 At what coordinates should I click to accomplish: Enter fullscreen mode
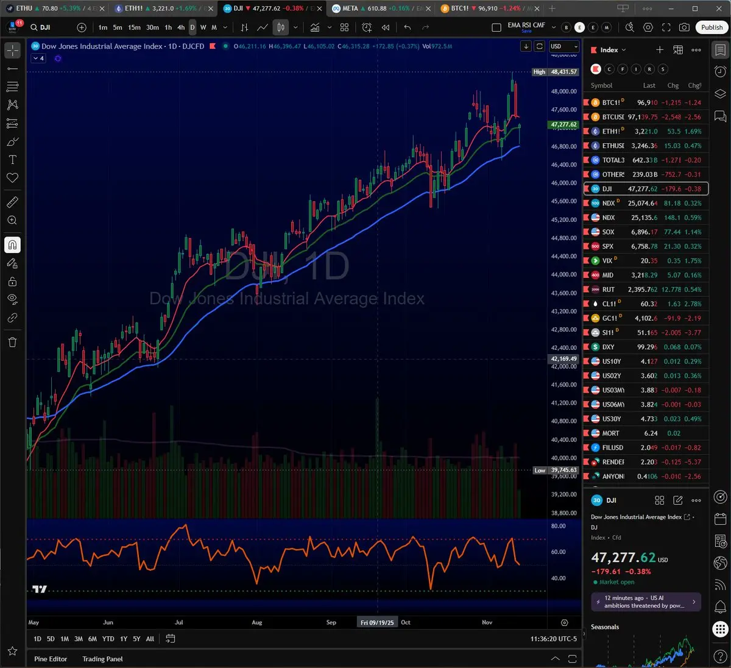666,27
